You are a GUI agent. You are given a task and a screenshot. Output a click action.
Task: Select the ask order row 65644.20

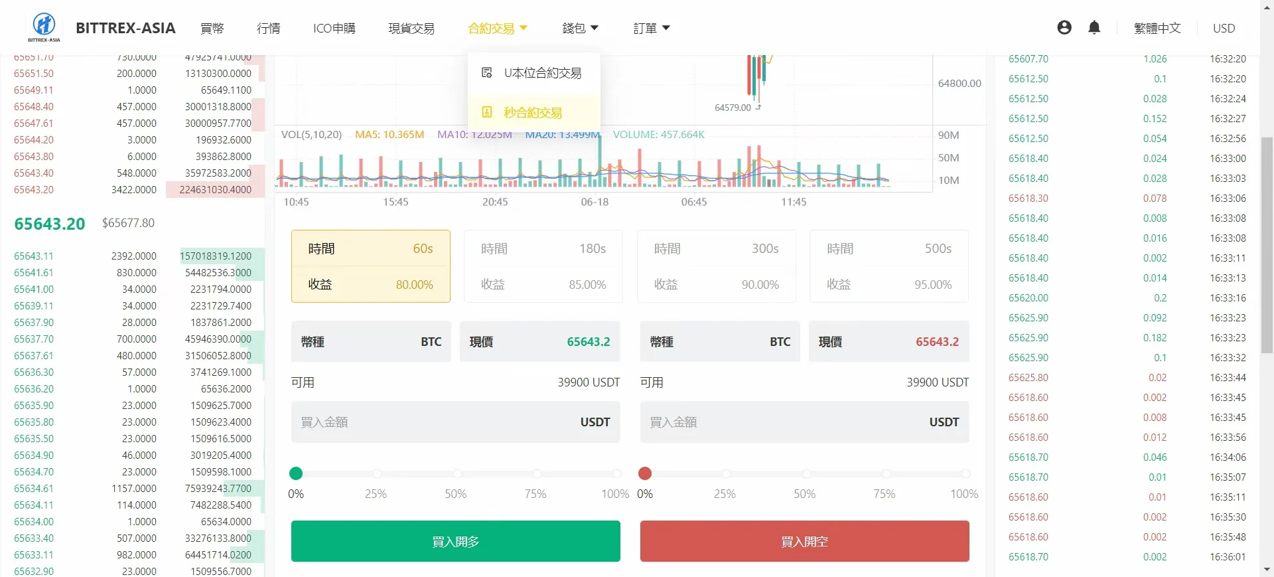[133, 139]
